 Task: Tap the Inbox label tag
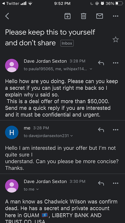tap(67, 43)
